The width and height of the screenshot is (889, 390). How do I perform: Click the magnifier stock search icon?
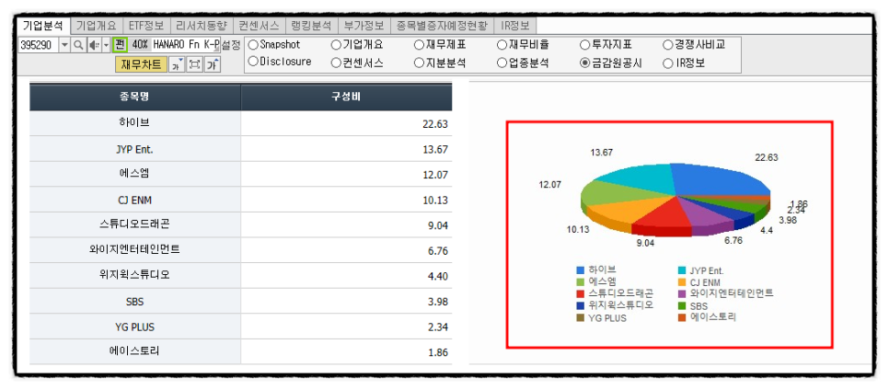77,45
